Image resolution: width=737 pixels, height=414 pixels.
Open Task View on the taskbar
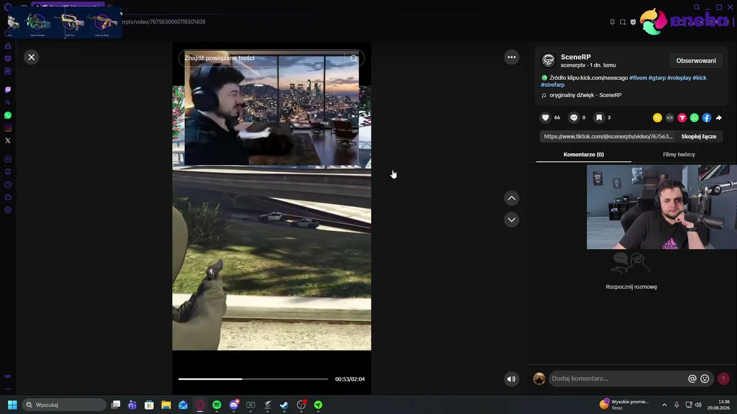pos(116,405)
